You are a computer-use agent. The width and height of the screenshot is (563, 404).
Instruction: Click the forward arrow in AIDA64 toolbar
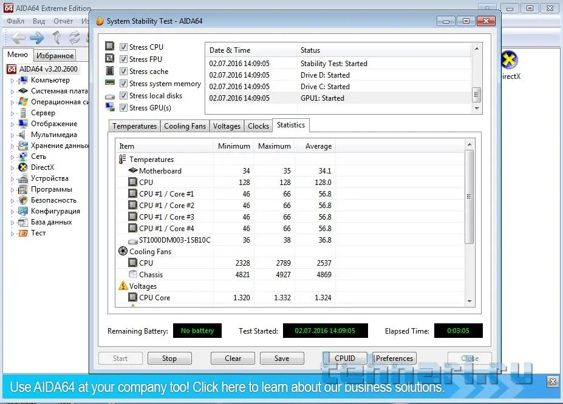[x=36, y=37]
